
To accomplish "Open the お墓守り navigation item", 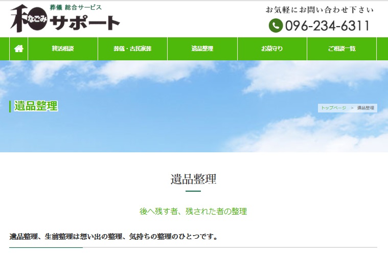I will coord(272,49).
